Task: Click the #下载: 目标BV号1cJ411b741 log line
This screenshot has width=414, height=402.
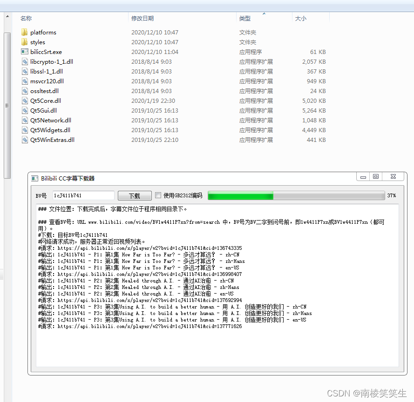Action: pyautogui.click(x=73, y=235)
